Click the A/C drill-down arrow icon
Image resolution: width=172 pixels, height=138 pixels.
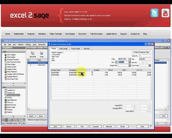[116, 62]
